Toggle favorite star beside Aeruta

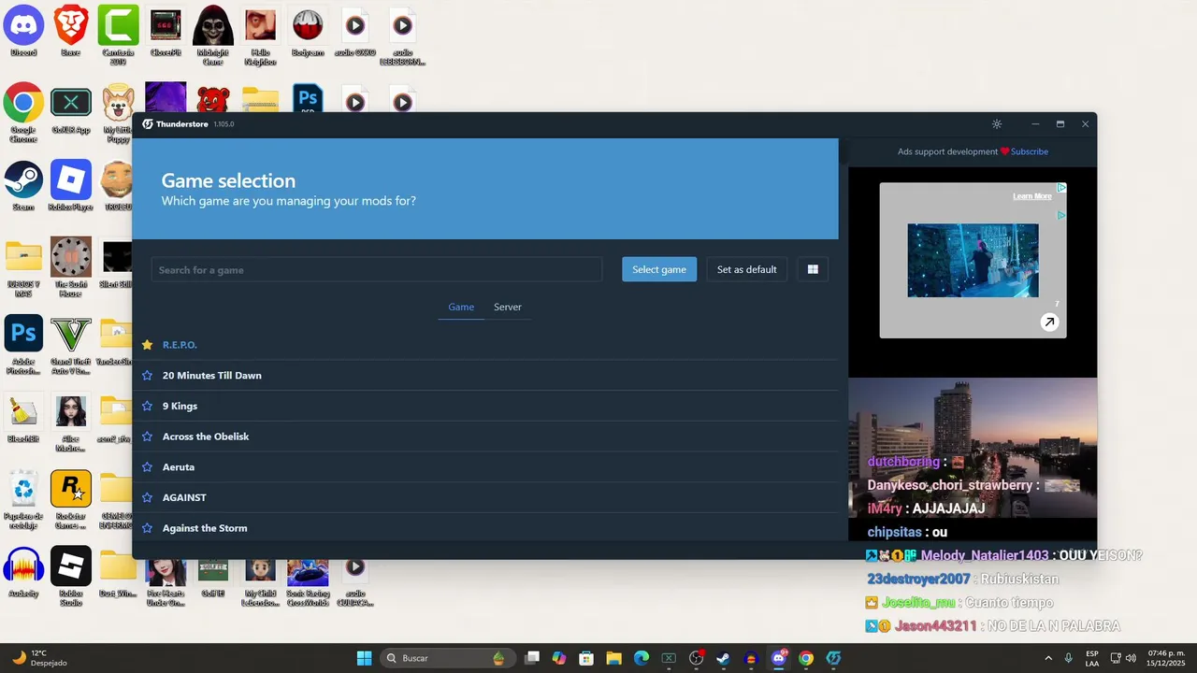point(147,467)
